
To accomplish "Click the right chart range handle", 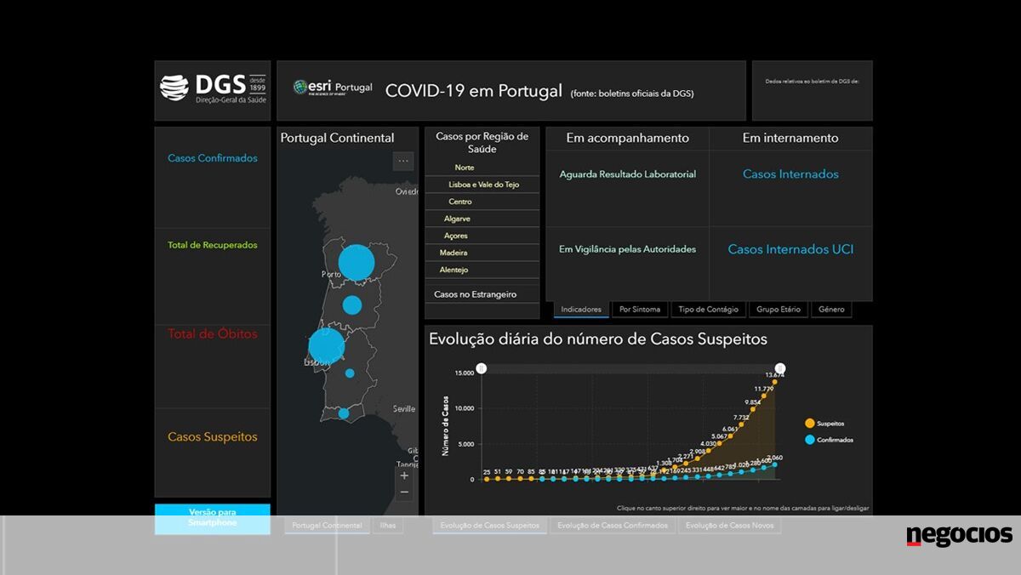I will pyautogui.click(x=775, y=368).
